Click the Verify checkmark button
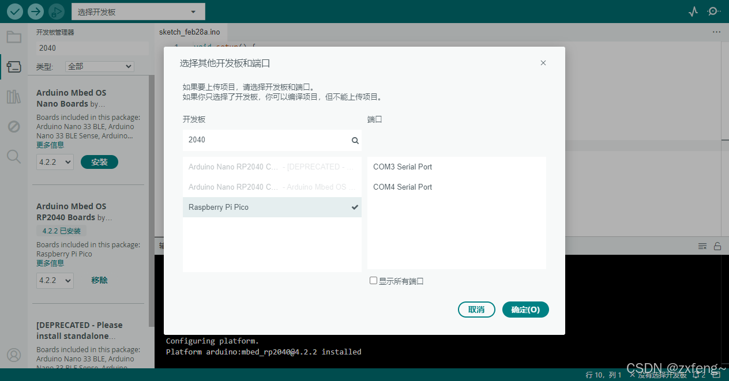The width and height of the screenshot is (729, 381). pos(16,11)
